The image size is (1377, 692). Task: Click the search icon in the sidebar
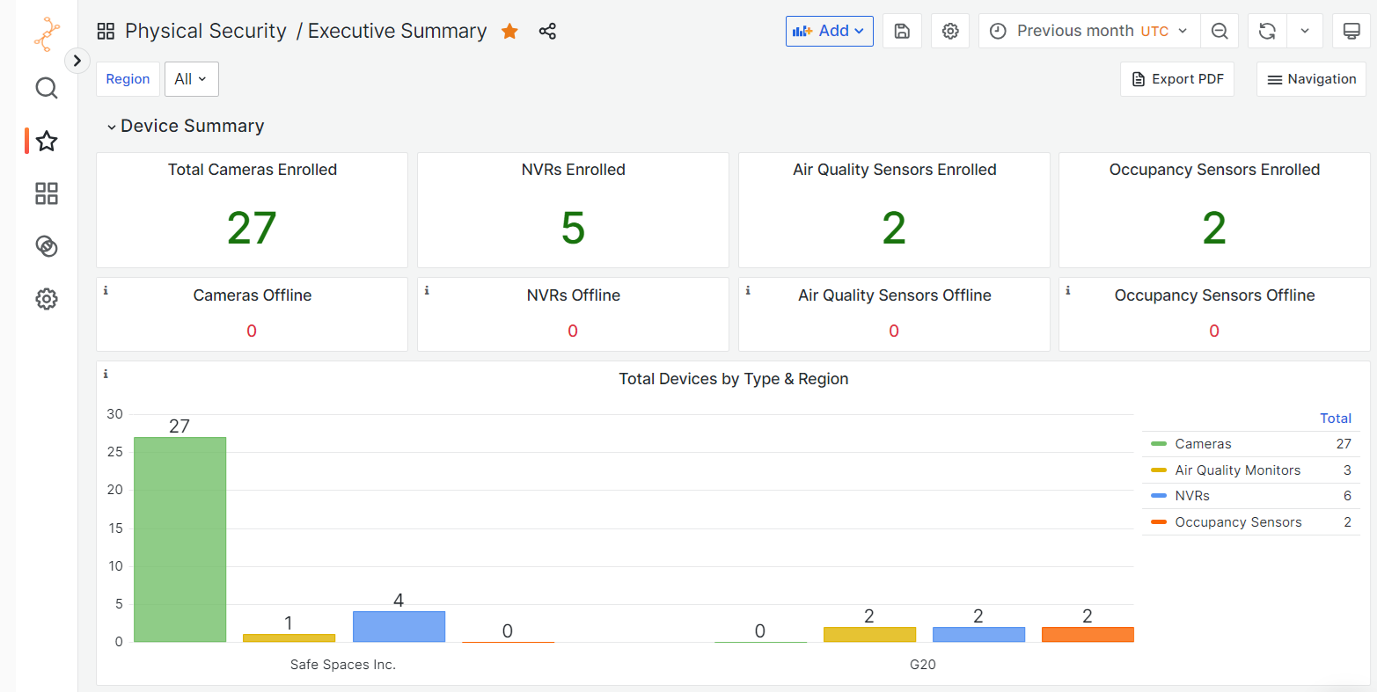[47, 88]
